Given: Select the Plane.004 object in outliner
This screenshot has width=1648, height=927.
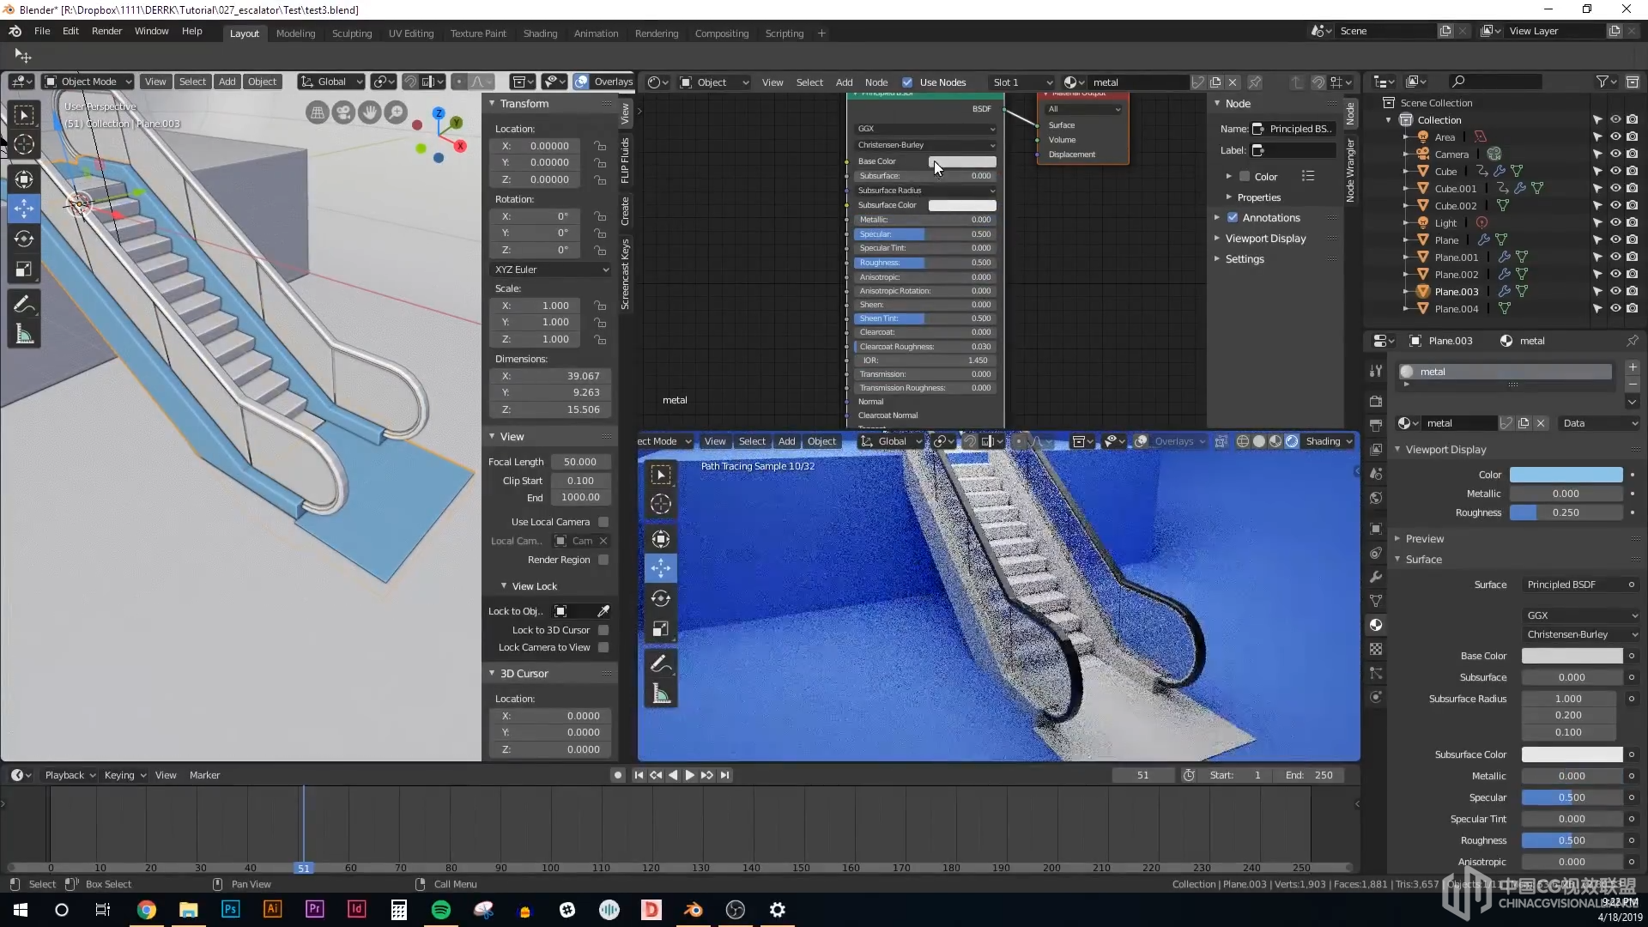Looking at the screenshot, I should [1457, 309].
